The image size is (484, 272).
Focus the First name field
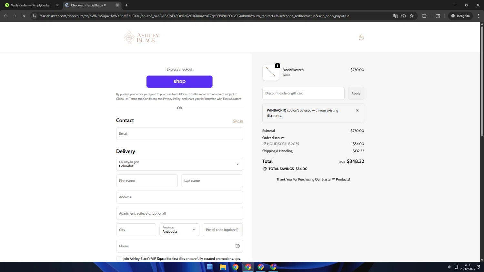pyautogui.click(x=147, y=181)
